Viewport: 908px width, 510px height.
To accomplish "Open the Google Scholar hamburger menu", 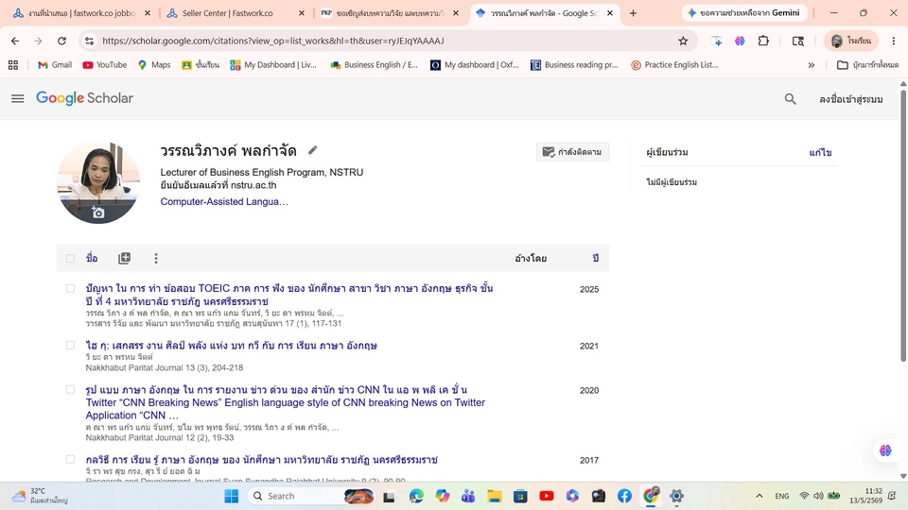I will pos(18,98).
